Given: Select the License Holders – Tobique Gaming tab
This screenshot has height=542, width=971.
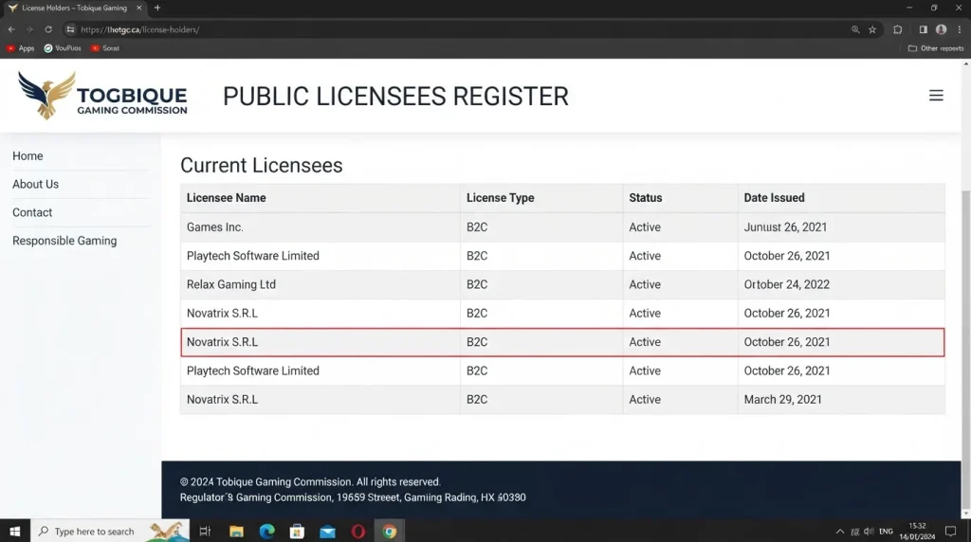Looking at the screenshot, I should pos(74,8).
